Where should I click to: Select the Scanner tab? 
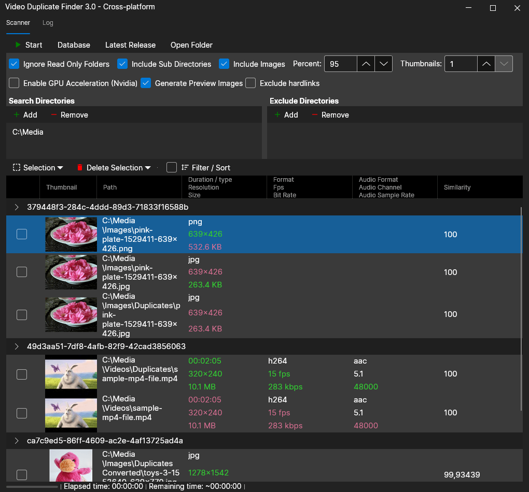(18, 23)
